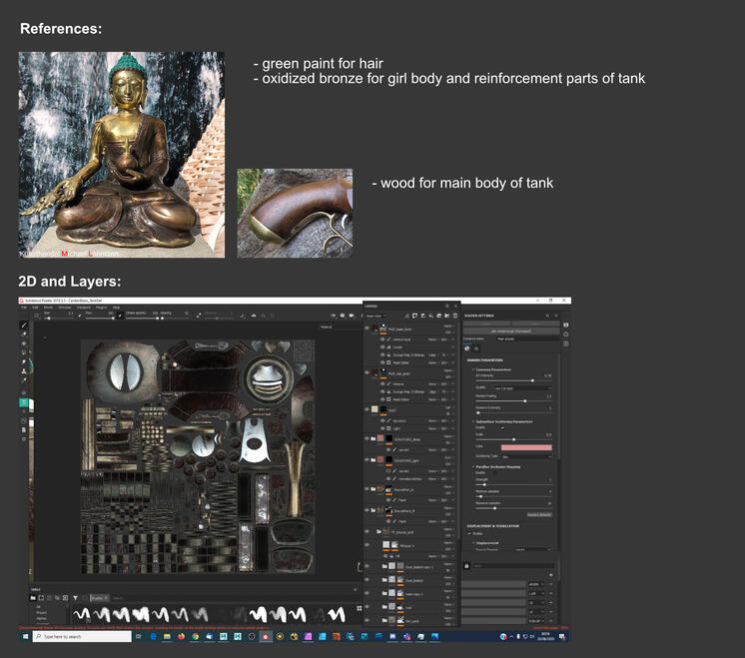
Task: Open the Windows Start menu
Action: tap(23, 636)
